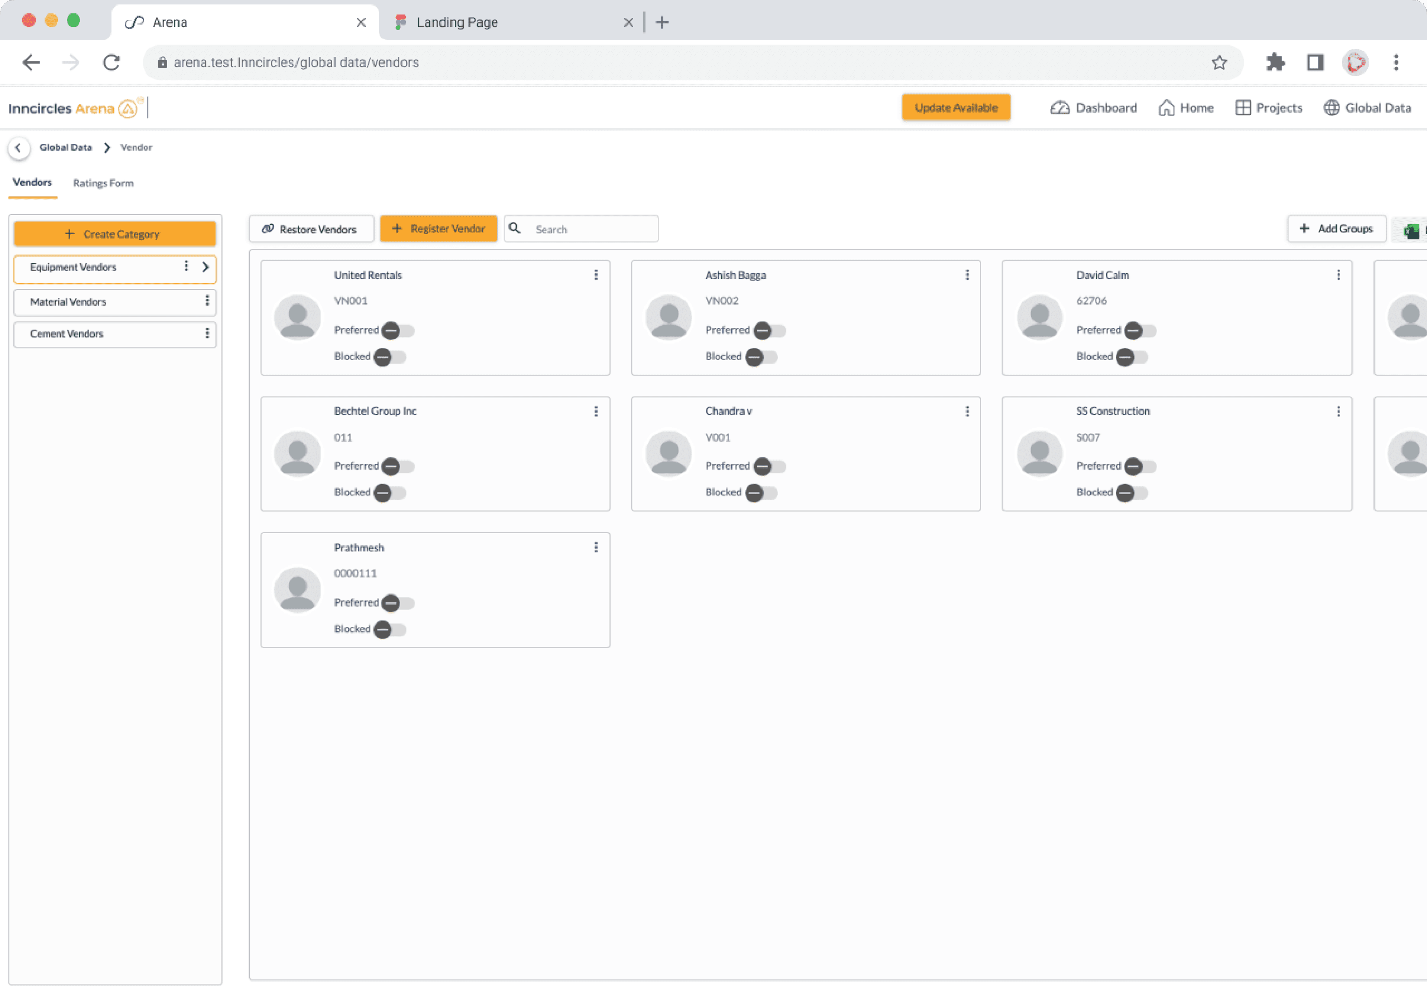Image resolution: width=1427 pixels, height=986 pixels.
Task: Expand Equipment Vendors category chevron
Action: (206, 267)
